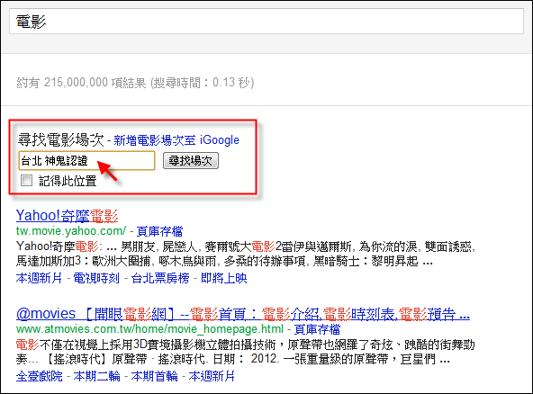Open the 新增電影場次至 iGoogle link
This screenshot has width=533, height=394.
[176, 140]
